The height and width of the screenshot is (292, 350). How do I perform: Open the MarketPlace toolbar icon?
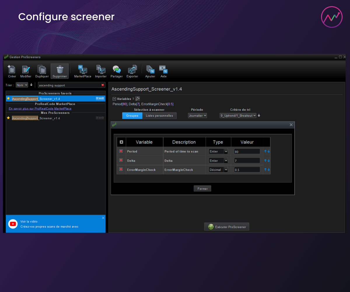click(83, 70)
